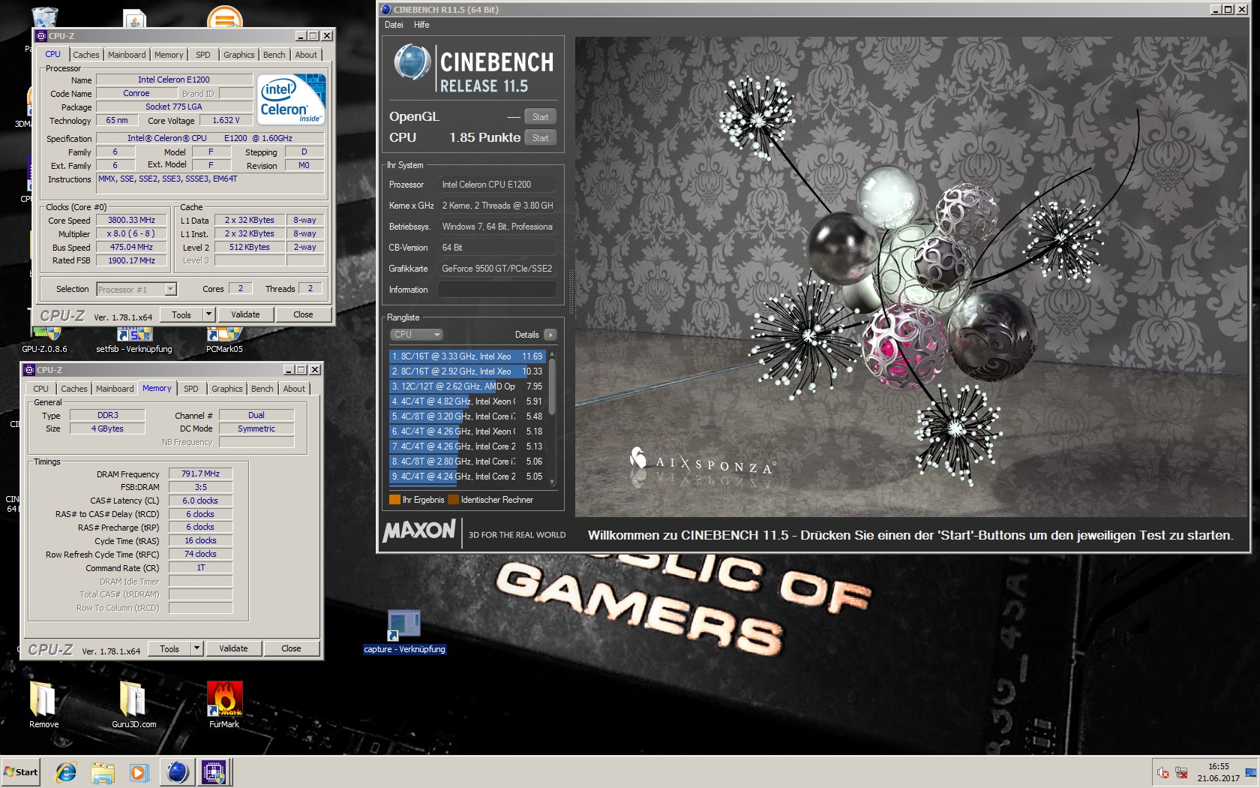Click the Identischer Rechner legend swatch
The width and height of the screenshot is (1260, 788).
click(x=453, y=500)
